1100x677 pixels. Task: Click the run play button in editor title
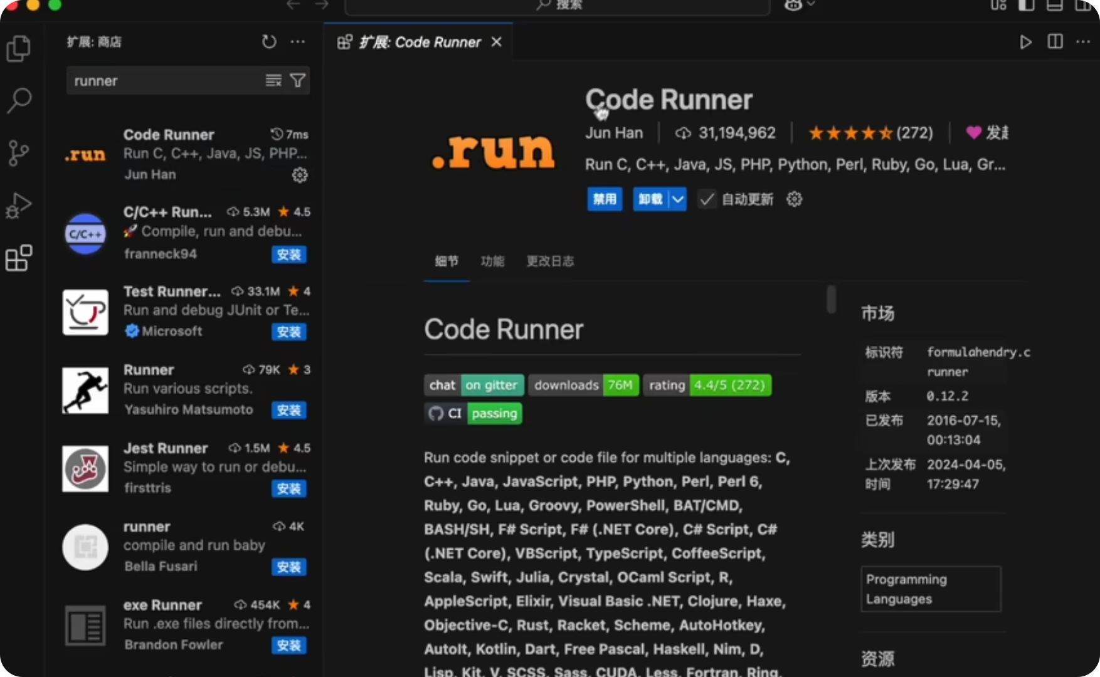pos(1026,42)
